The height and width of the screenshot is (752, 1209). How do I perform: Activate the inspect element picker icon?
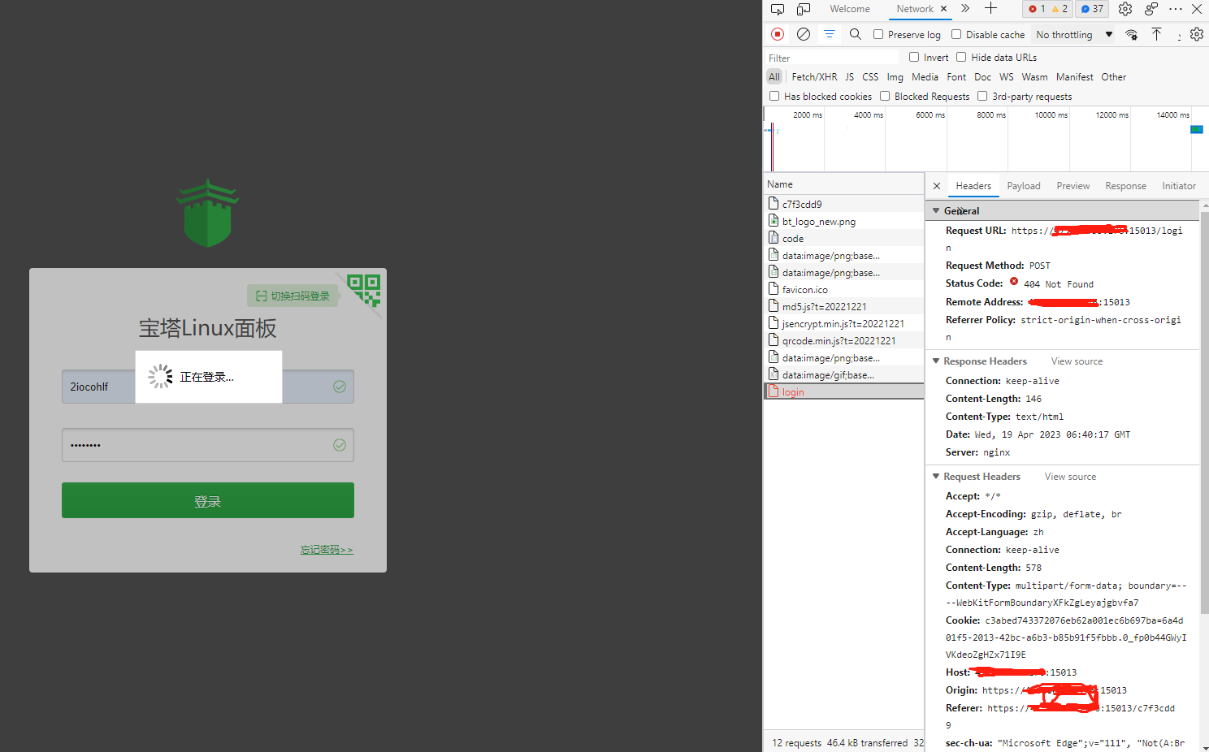778,9
